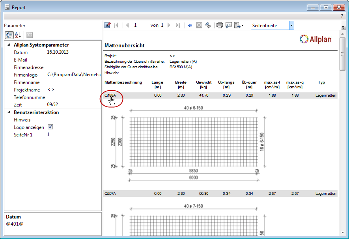Select the Zeit parameter row

[x=53, y=105]
